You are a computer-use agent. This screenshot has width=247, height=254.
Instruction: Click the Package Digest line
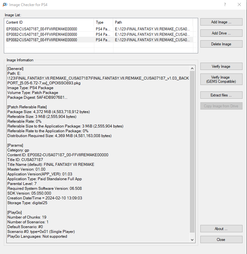[x=37, y=97]
